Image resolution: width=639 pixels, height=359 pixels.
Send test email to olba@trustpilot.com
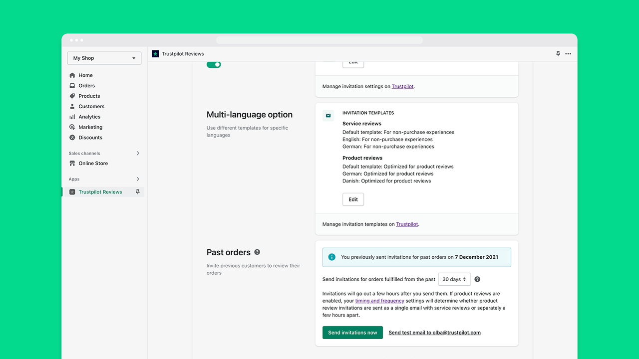point(434,332)
